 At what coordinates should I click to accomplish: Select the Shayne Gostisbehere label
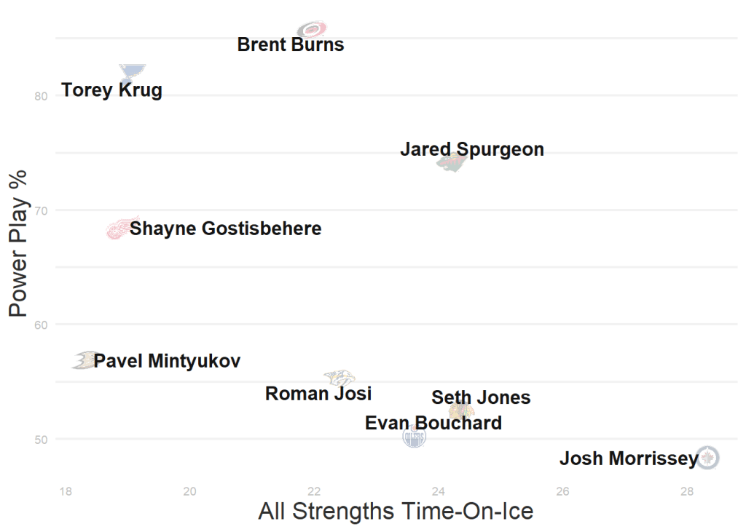tap(226, 229)
